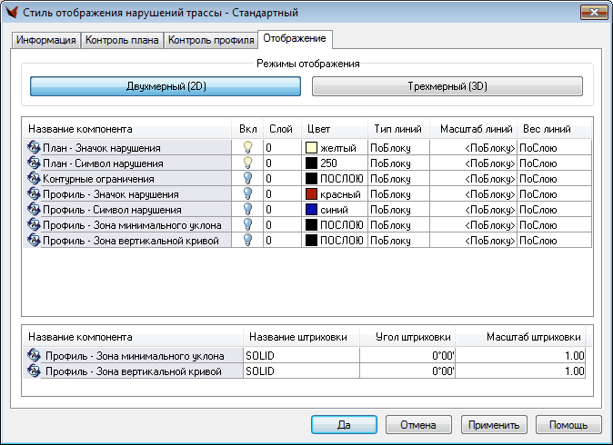Click the icon beside Профиль - Символ нарушения
Screen dimensions: 613x445
[35, 210]
